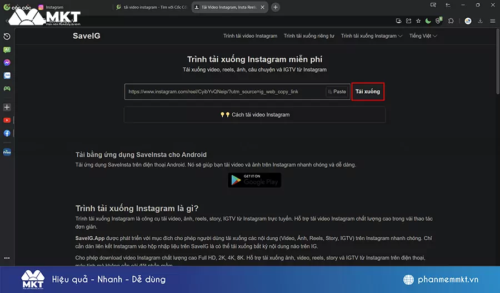500x293 pixels.
Task: Open Trình tải video Instagram menu link
Action: 251,36
